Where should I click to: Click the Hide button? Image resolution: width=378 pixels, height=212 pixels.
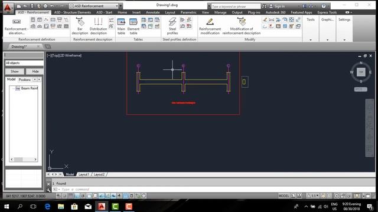click(x=35, y=71)
